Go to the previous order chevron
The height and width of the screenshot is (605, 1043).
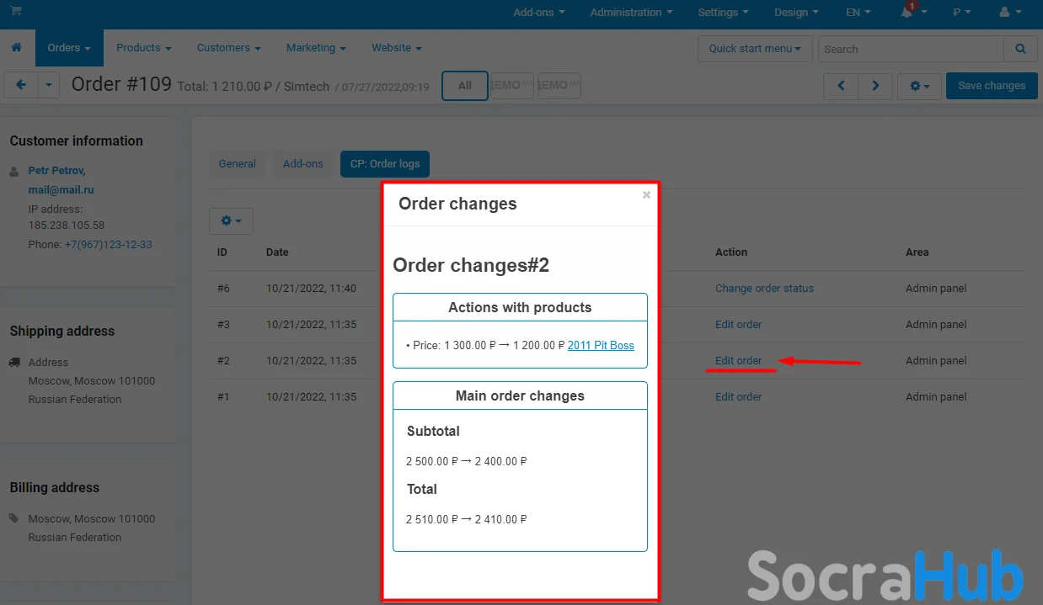click(841, 86)
